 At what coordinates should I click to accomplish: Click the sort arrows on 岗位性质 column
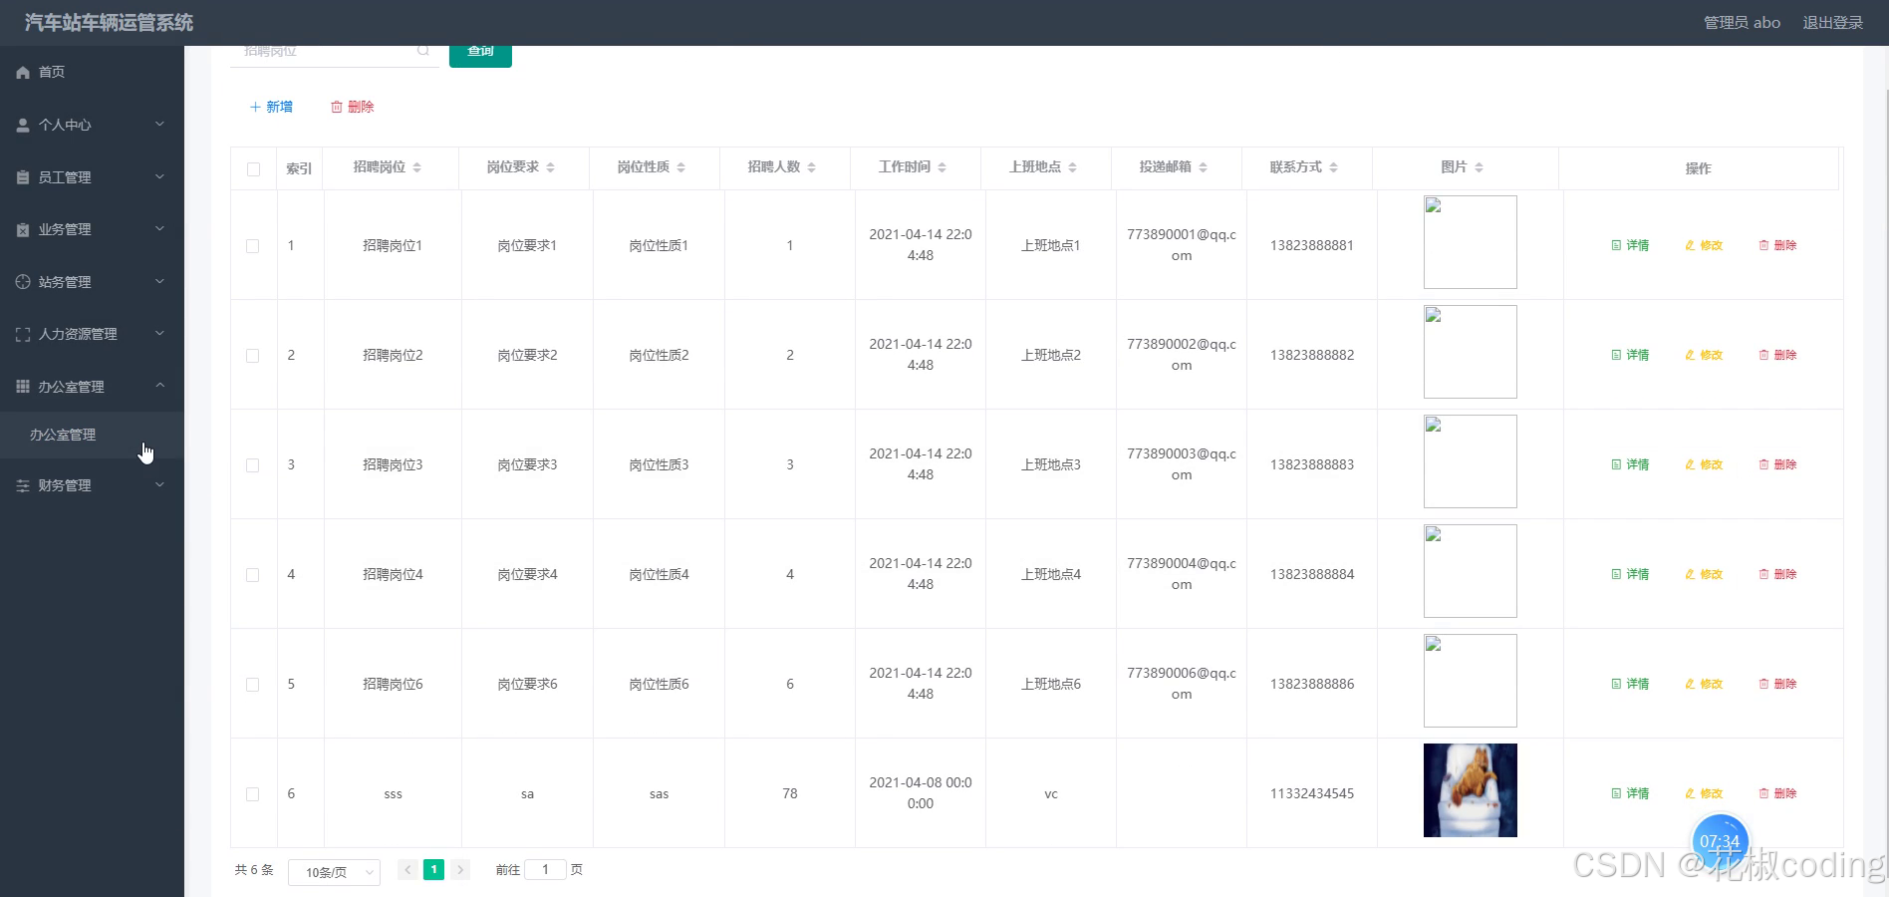(x=680, y=167)
